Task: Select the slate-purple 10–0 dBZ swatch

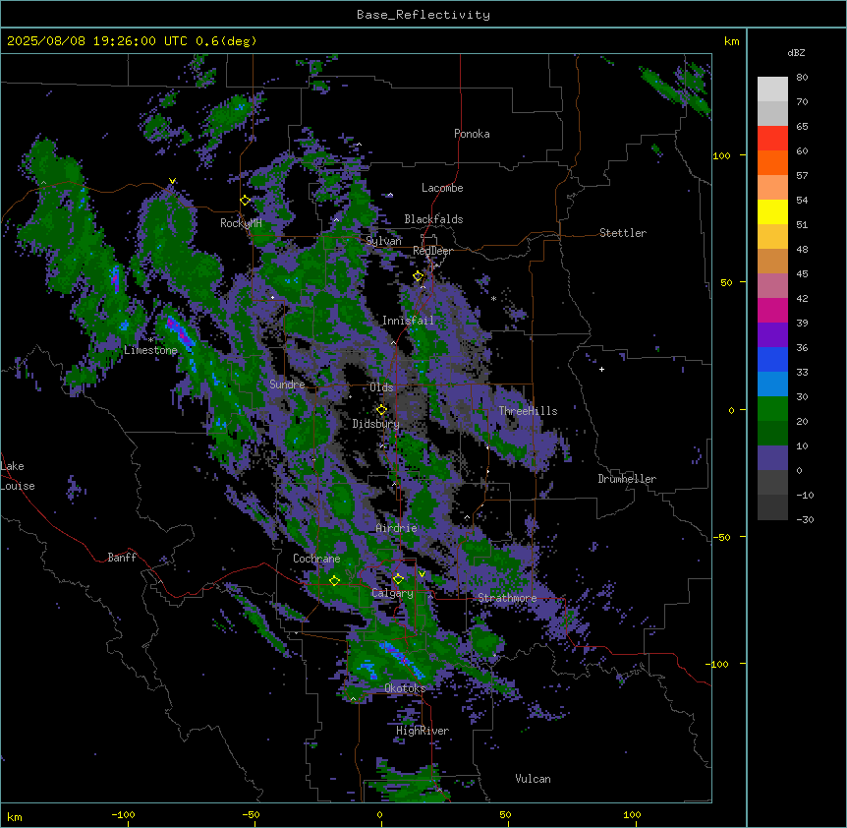Action: click(772, 458)
